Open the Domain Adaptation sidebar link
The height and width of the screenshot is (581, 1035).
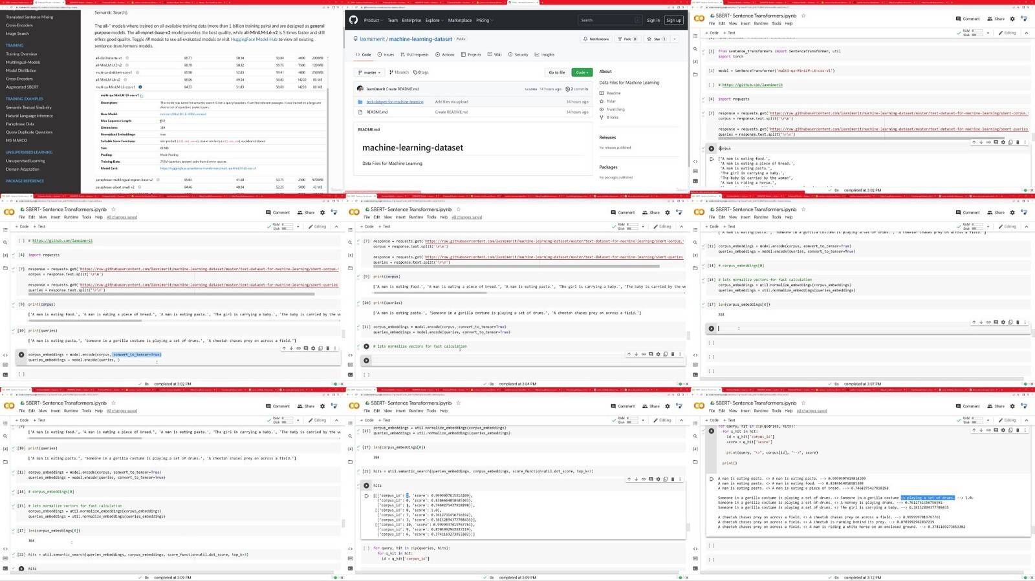pos(23,169)
